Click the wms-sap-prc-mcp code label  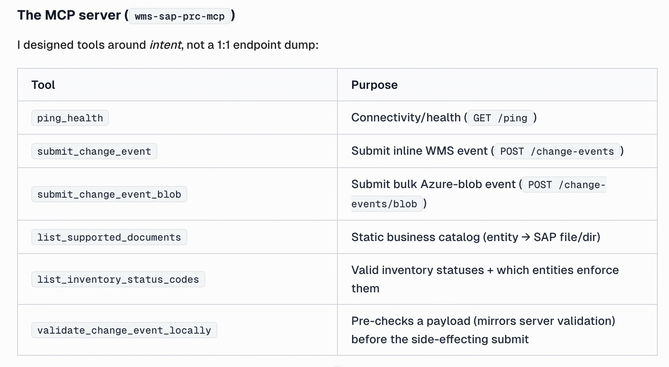click(180, 16)
